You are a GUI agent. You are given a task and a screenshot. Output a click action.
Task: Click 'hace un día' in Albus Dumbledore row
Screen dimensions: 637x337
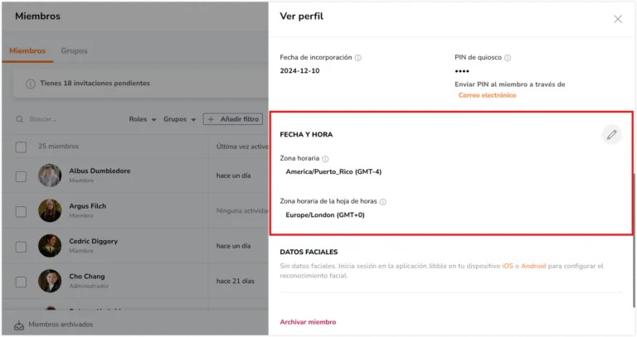click(233, 176)
